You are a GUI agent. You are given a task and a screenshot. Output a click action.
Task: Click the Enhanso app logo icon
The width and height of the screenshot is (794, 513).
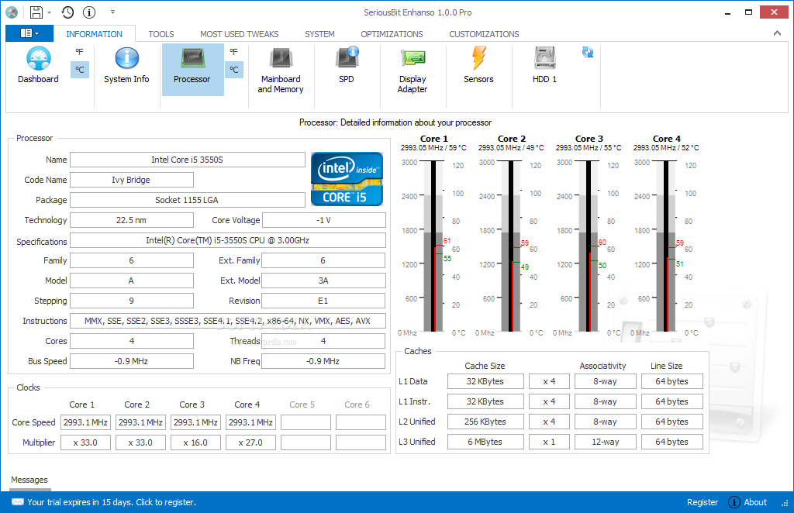12,12
